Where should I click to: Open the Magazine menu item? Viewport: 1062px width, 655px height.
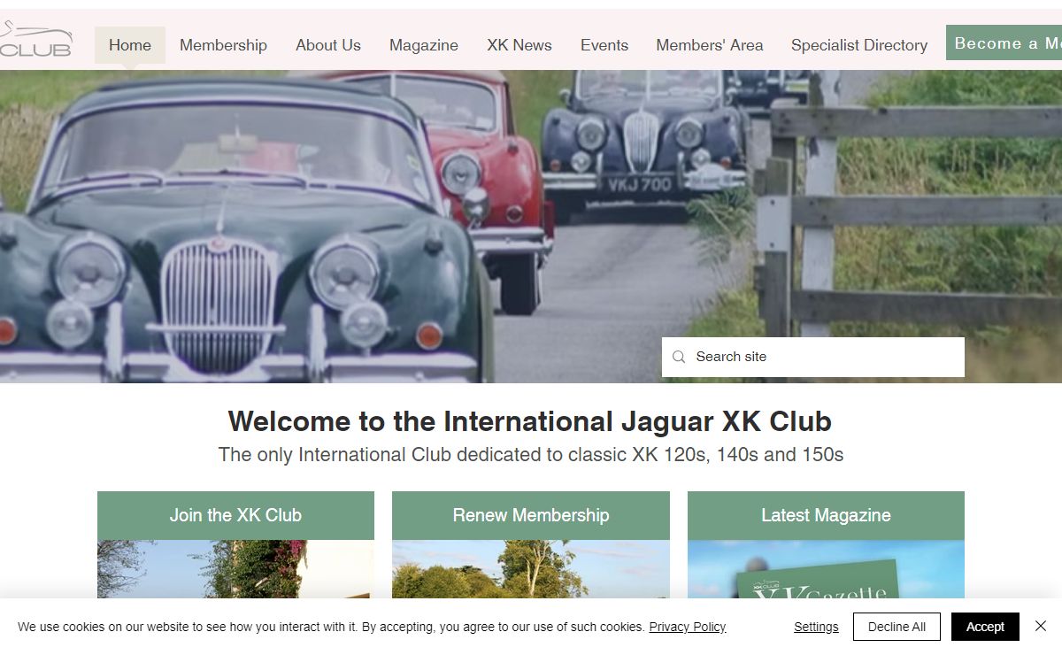coord(424,45)
